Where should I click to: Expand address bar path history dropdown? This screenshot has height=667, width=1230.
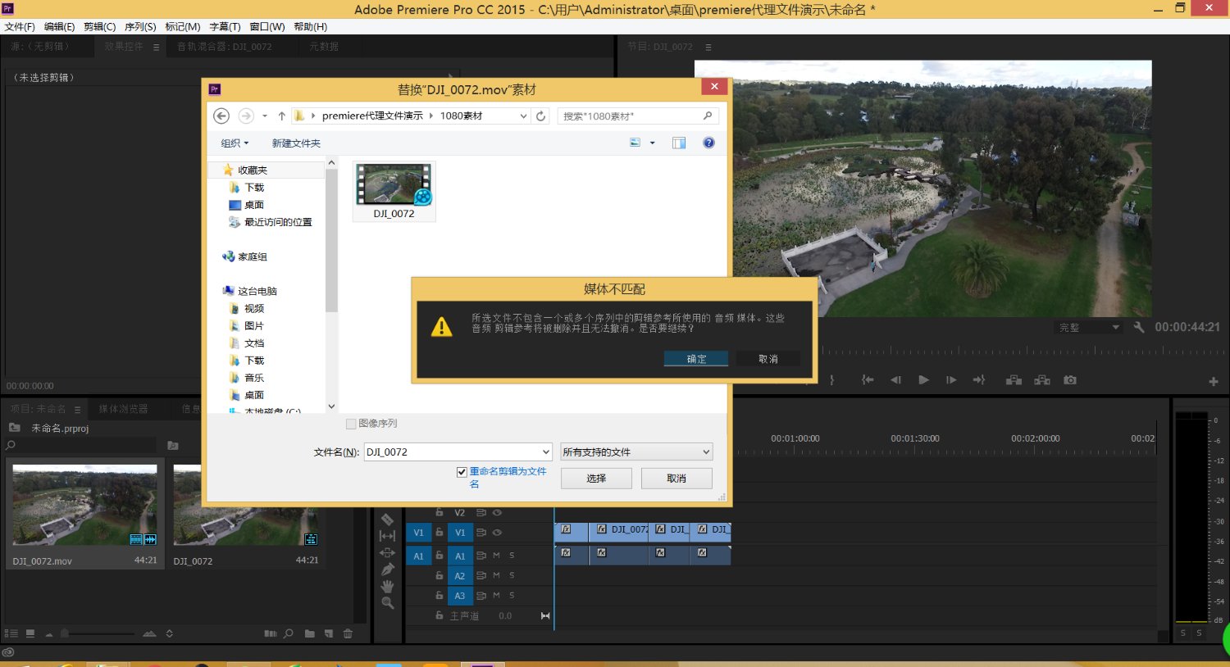(x=523, y=116)
